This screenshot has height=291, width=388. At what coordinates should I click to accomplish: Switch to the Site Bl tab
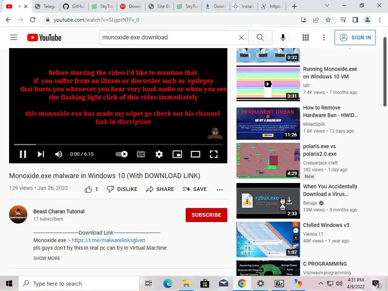click(160, 6)
